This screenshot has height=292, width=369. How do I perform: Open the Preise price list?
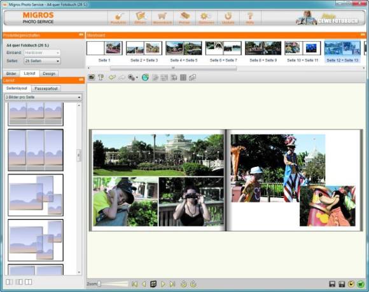[184, 18]
